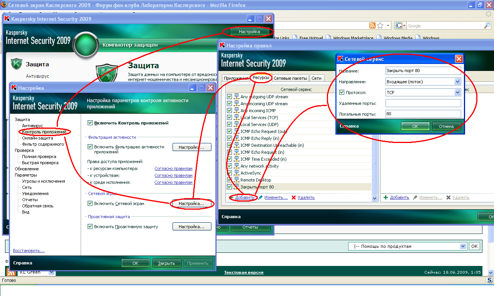Disable Включить Сетевой экран checkbox
Image resolution: width=494 pixels, height=296 pixels.
[90, 203]
